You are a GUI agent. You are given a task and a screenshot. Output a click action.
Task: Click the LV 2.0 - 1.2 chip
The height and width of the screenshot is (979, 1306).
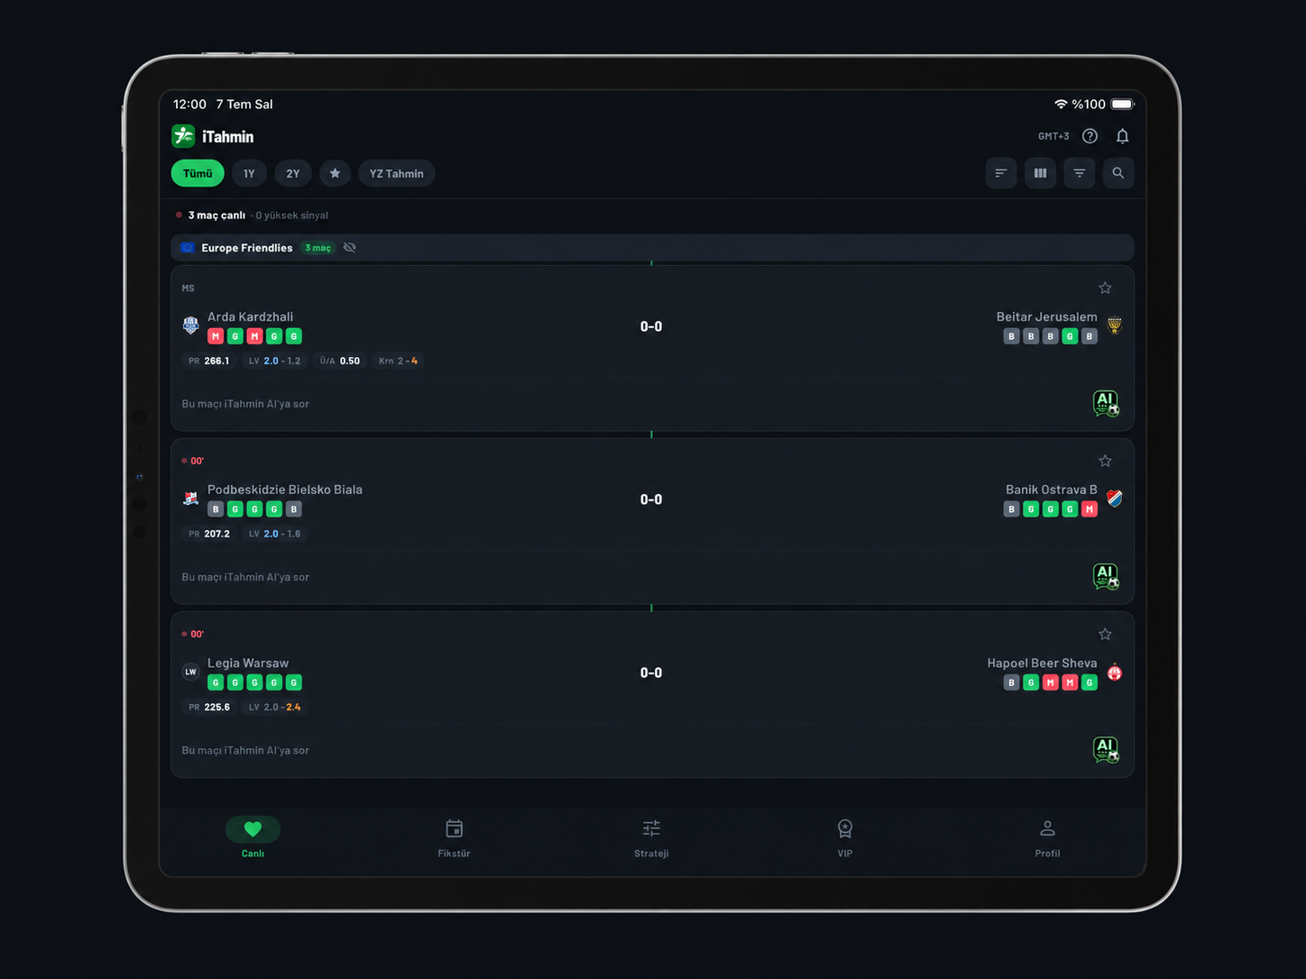click(x=275, y=361)
